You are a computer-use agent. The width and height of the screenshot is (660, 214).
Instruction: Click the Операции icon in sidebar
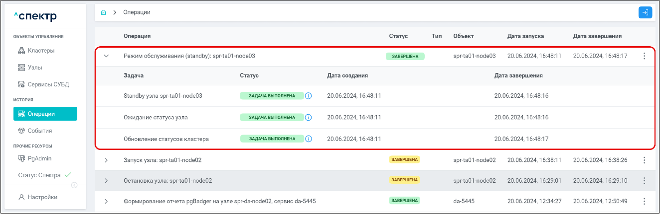click(x=21, y=114)
